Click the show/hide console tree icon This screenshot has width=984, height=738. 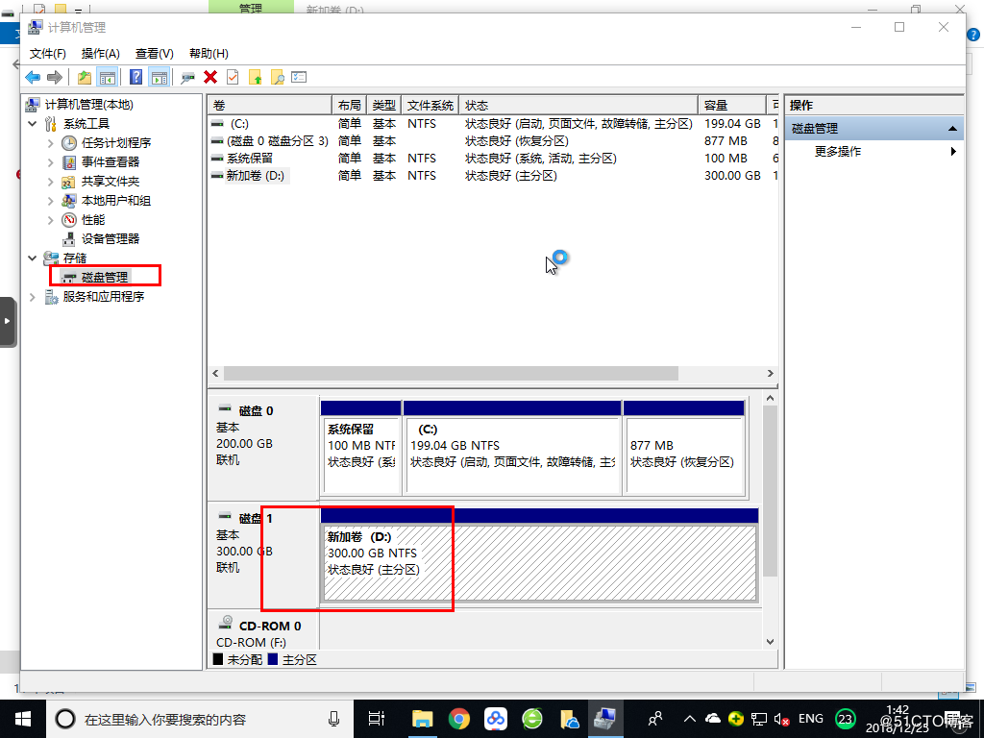tap(108, 77)
